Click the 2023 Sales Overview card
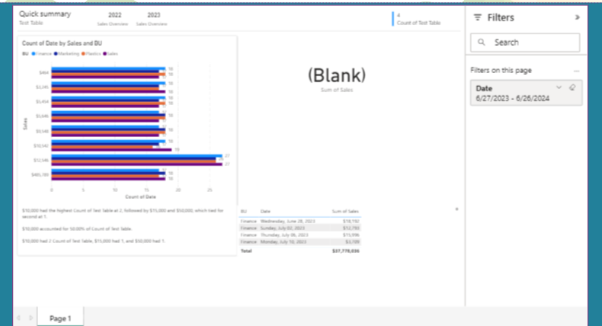The width and height of the screenshot is (602, 326). [x=153, y=19]
